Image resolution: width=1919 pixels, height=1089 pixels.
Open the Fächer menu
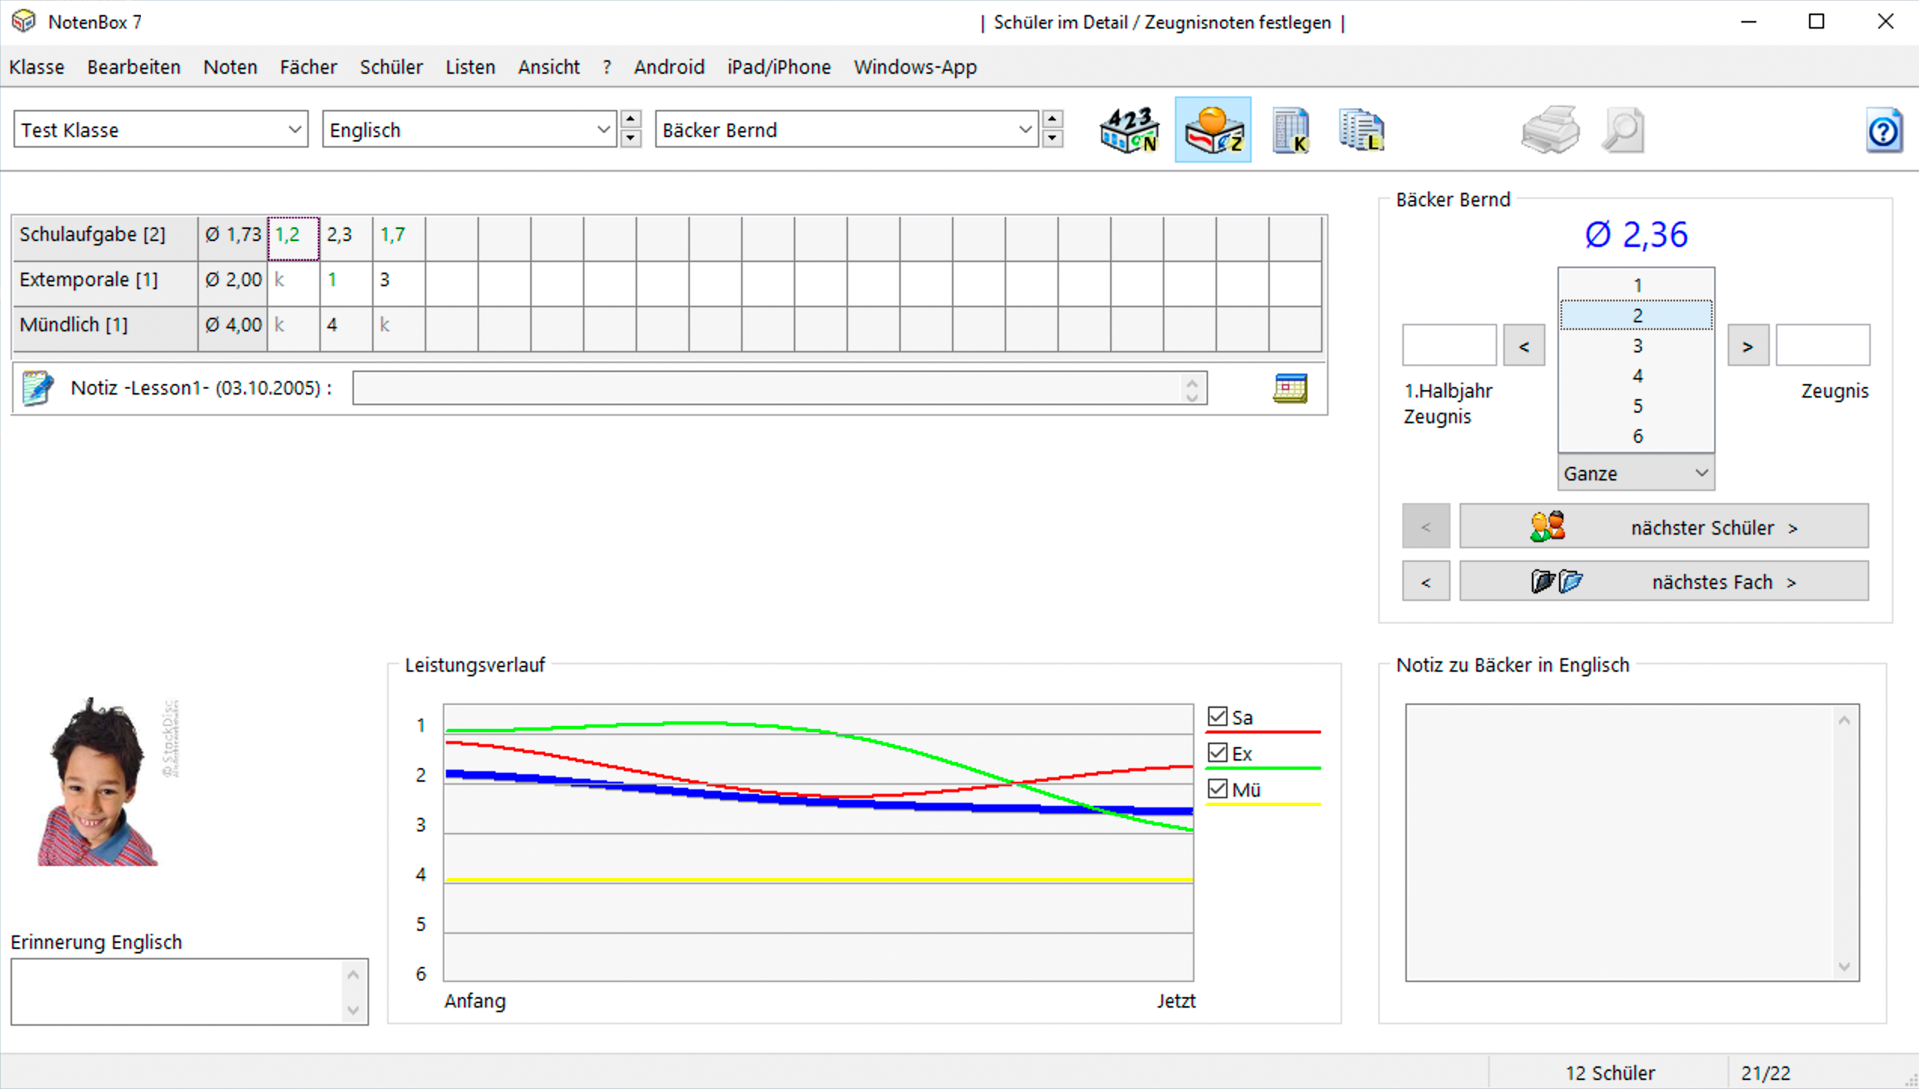(x=308, y=67)
